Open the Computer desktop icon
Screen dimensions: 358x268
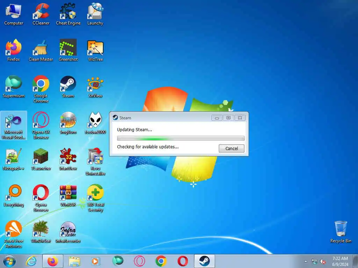(x=14, y=14)
